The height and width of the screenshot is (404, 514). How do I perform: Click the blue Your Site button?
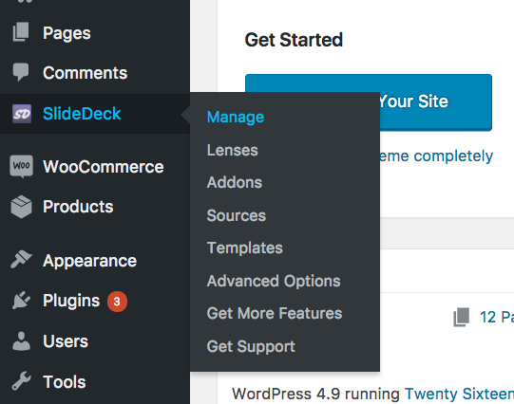(x=369, y=102)
